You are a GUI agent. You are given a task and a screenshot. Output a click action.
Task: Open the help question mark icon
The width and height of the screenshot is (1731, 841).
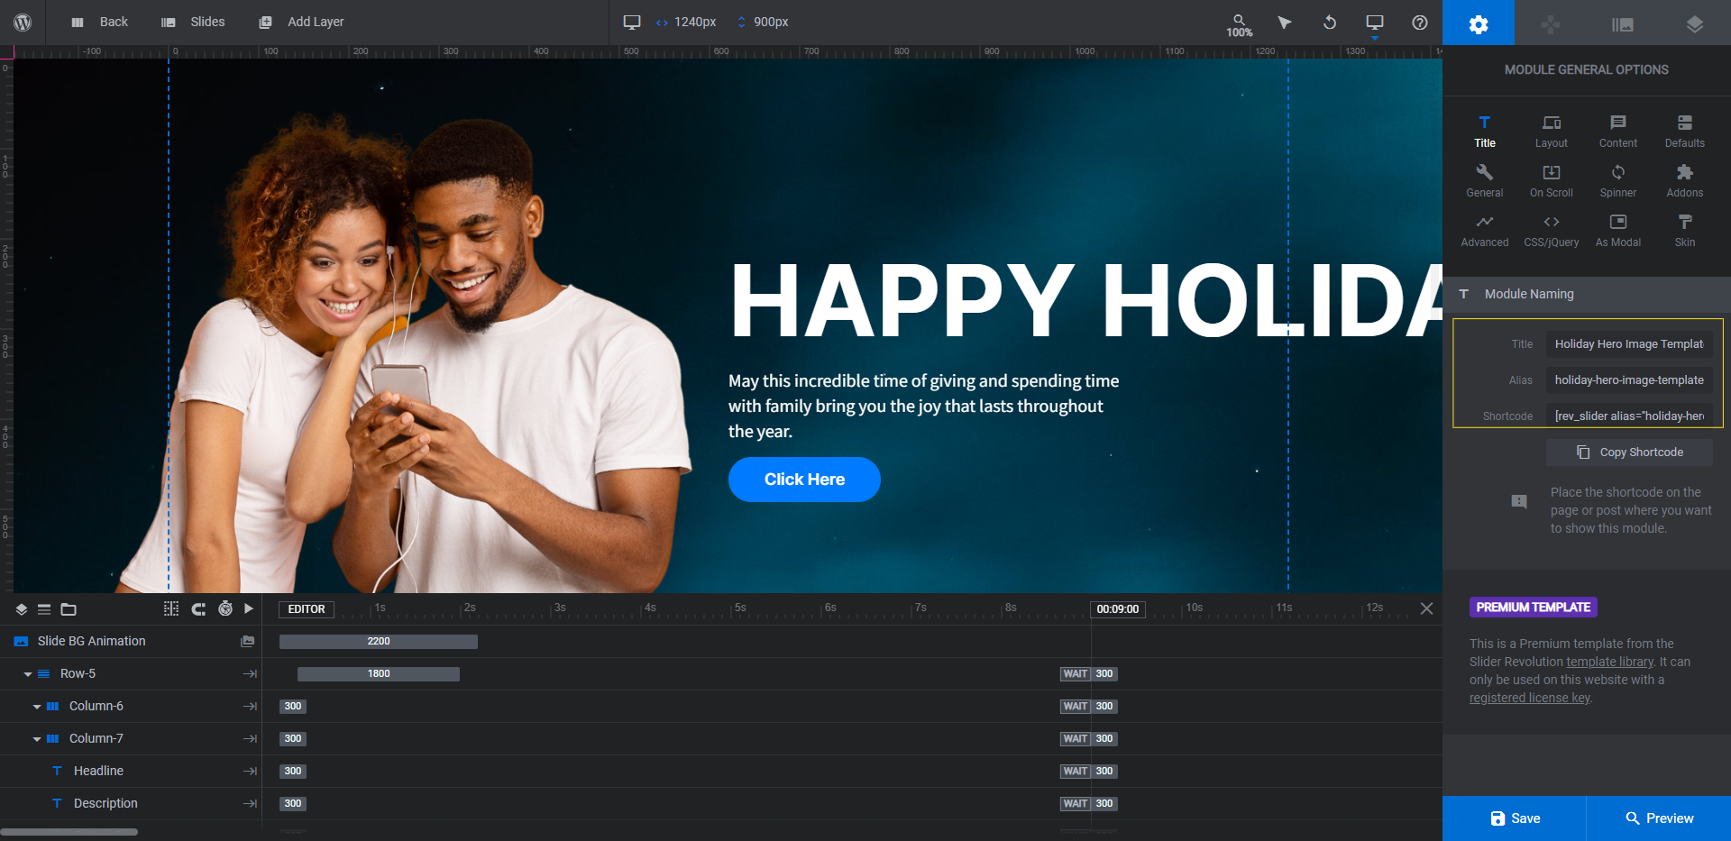tap(1420, 23)
